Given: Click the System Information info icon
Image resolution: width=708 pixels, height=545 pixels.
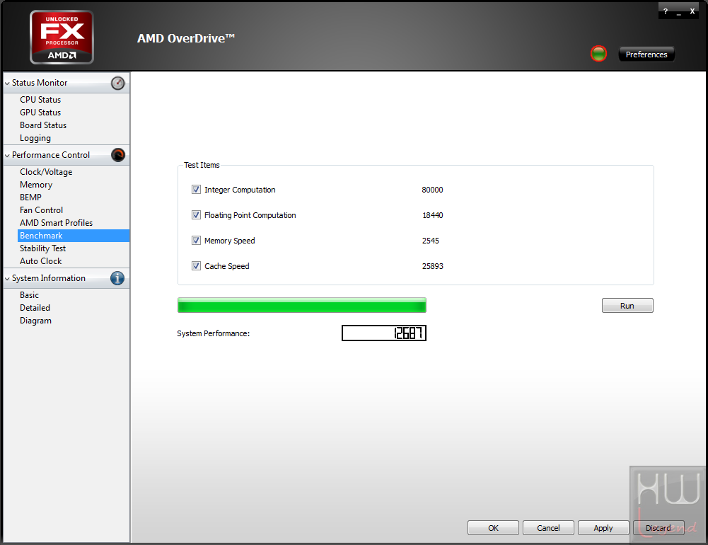Looking at the screenshot, I should tap(117, 278).
